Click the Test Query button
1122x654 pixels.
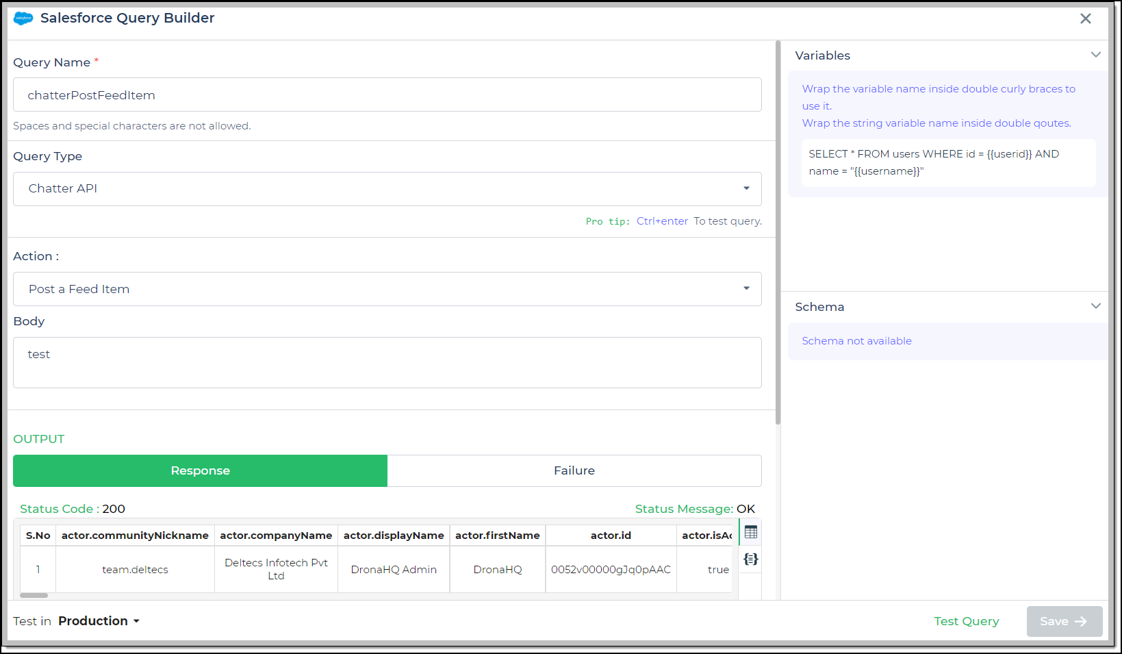pyautogui.click(x=966, y=621)
